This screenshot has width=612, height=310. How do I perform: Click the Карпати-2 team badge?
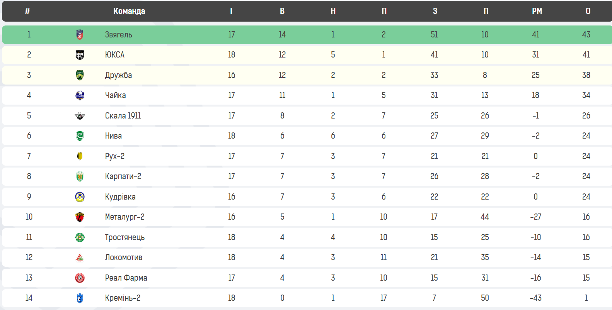(x=80, y=176)
